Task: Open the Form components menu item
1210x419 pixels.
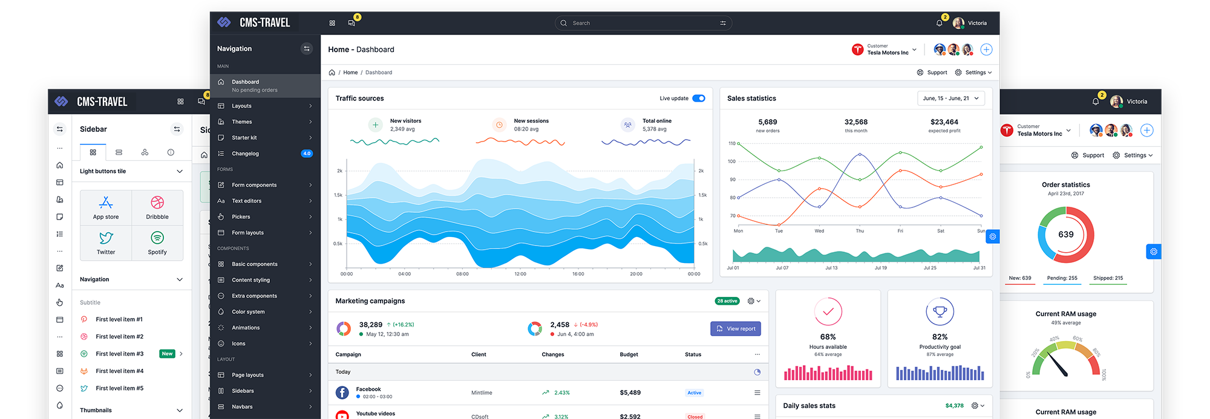Action: (x=265, y=185)
